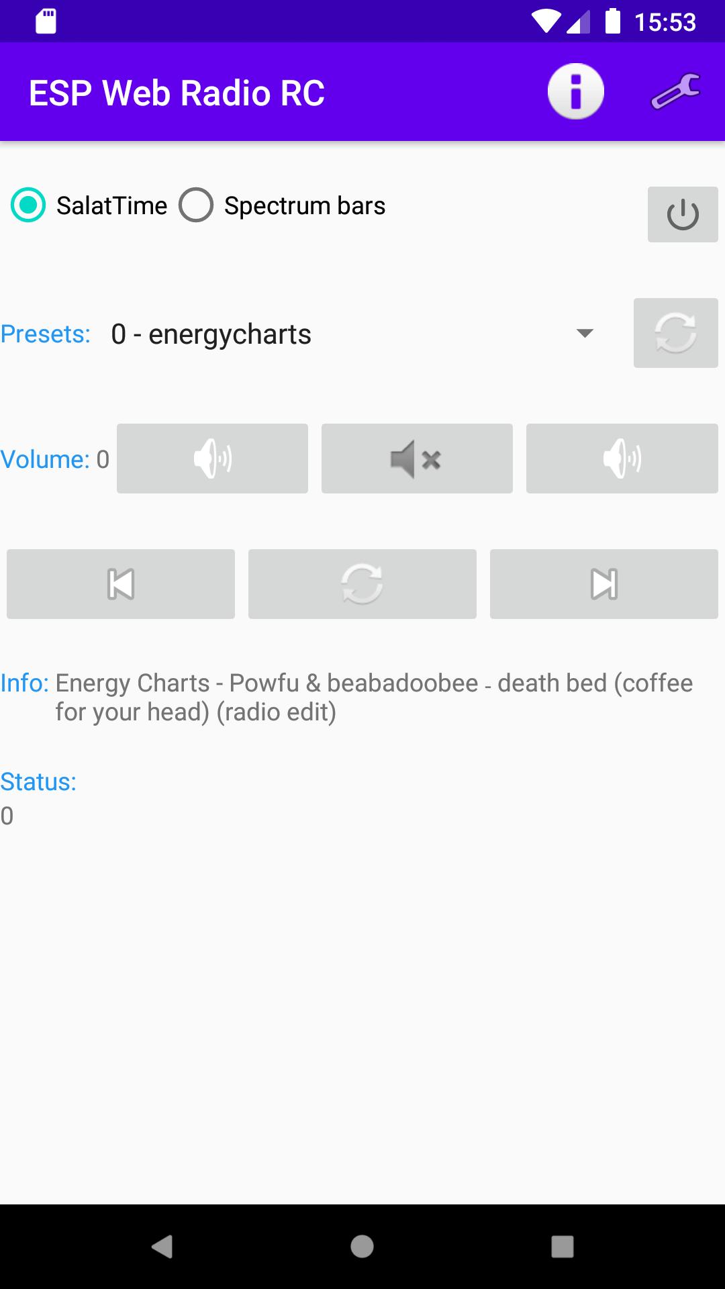The width and height of the screenshot is (725, 1289).
Task: Mute the radio audio
Action: (417, 459)
